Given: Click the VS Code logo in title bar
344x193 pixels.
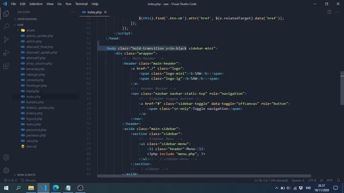Looking at the screenshot, I should pos(5,4).
